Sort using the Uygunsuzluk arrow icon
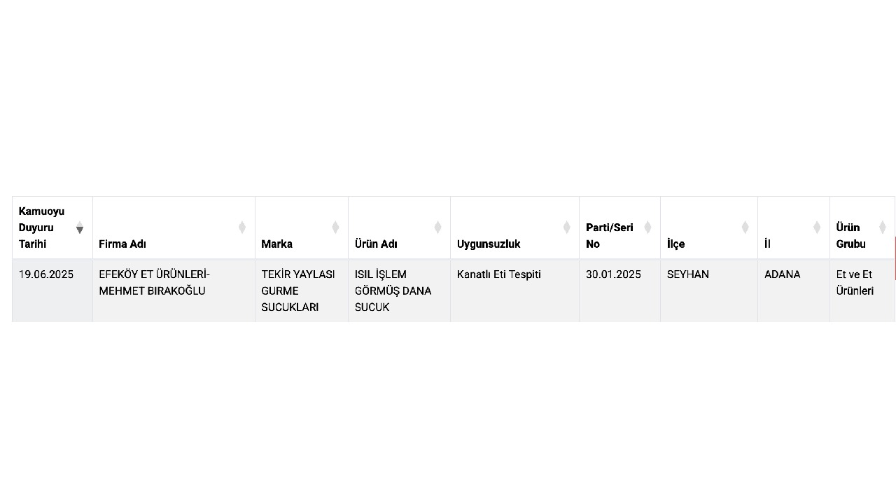This screenshot has height=504, width=896. pos(566,227)
